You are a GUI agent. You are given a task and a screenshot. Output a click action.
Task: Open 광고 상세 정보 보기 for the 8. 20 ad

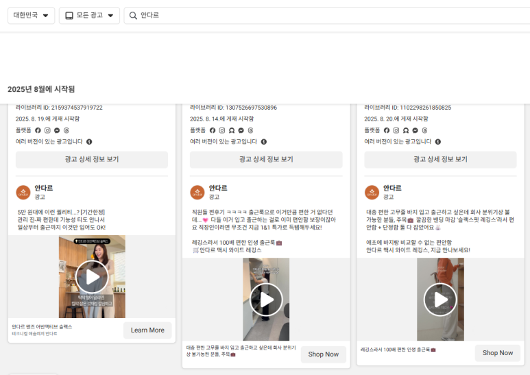[440, 160]
